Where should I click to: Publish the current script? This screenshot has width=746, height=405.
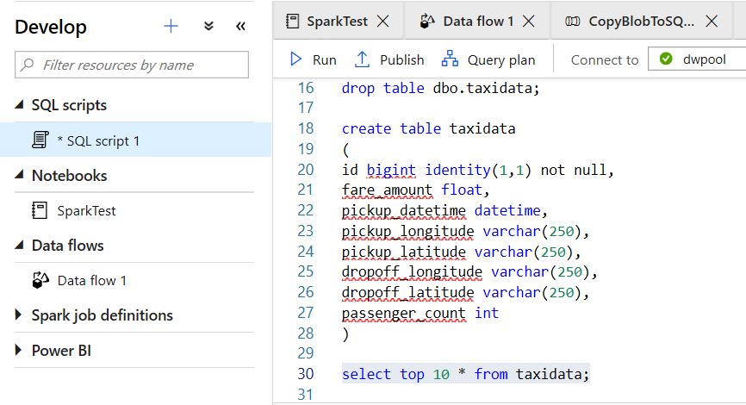click(389, 60)
